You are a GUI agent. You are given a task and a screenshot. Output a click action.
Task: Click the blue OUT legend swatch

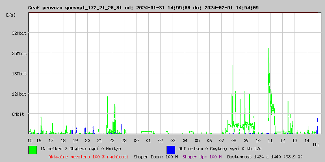(x=171, y=149)
